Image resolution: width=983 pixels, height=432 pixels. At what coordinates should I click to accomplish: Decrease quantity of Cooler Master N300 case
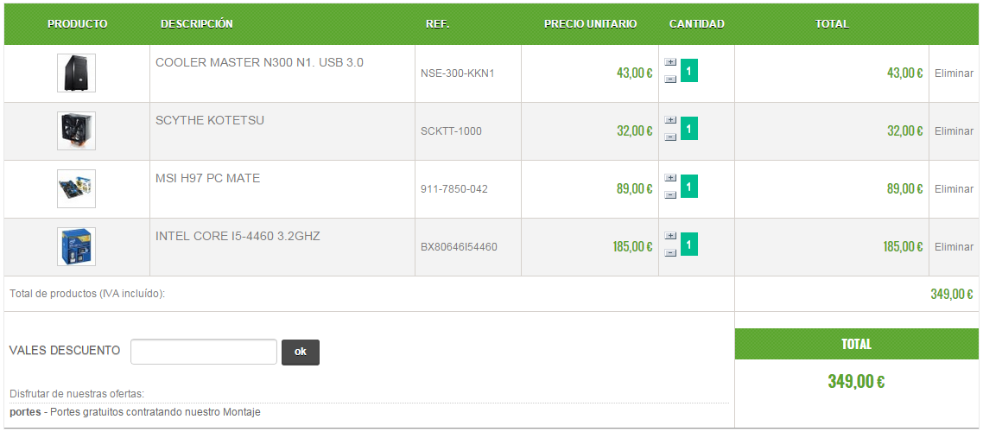tap(670, 79)
